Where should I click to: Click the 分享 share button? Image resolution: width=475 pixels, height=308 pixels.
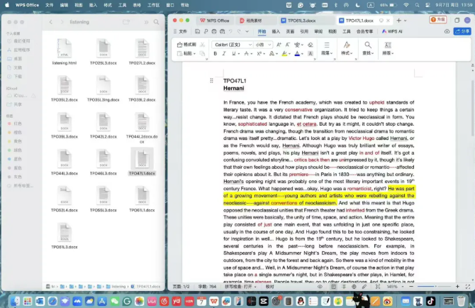461,32
